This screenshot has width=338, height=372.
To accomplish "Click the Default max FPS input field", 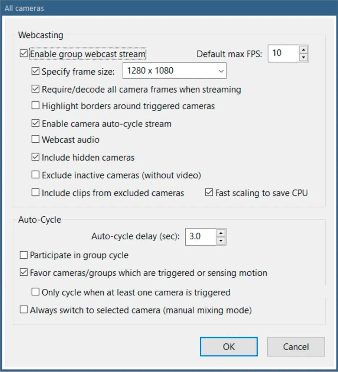I will (x=283, y=53).
